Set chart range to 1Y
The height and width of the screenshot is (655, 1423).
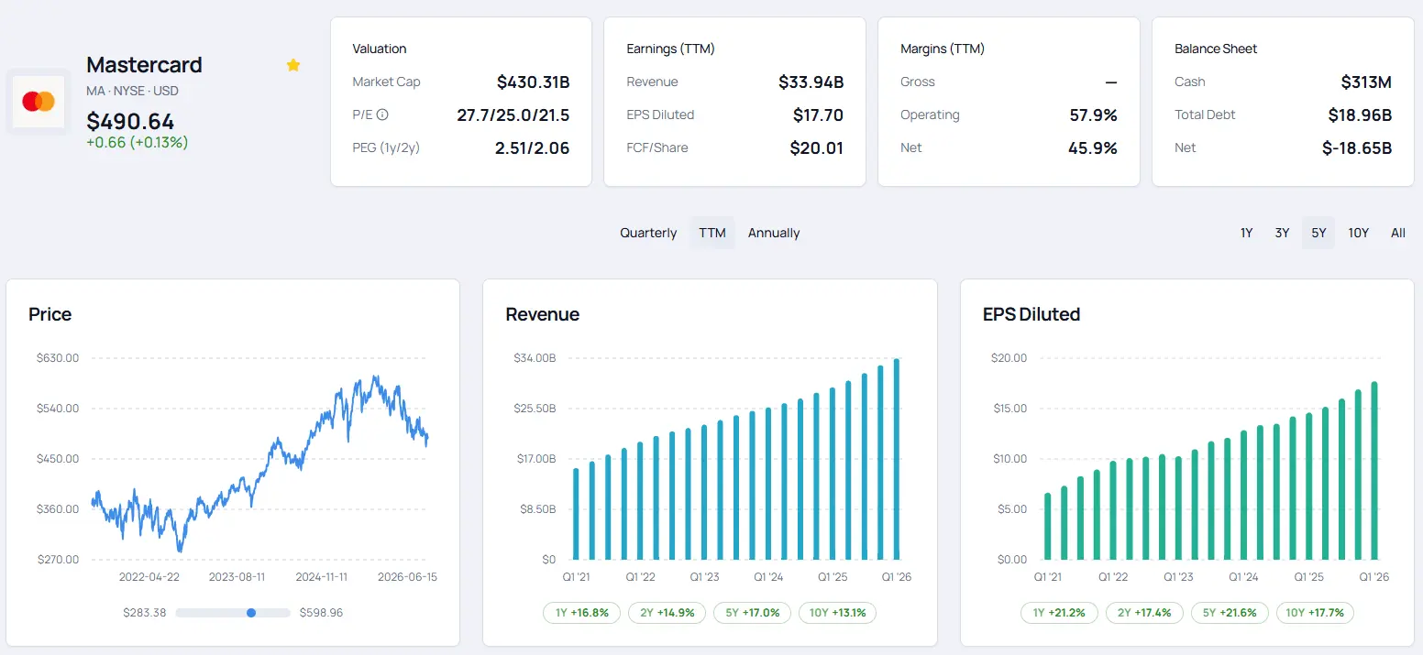(1246, 233)
